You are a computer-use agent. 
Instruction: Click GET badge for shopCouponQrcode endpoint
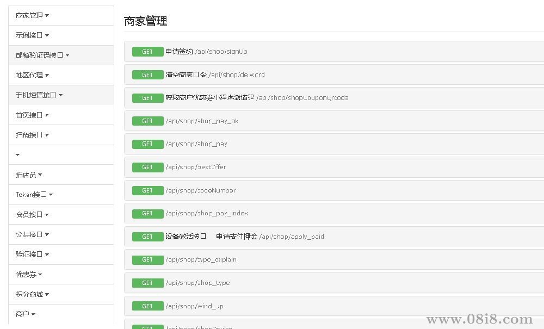pyautogui.click(x=147, y=98)
